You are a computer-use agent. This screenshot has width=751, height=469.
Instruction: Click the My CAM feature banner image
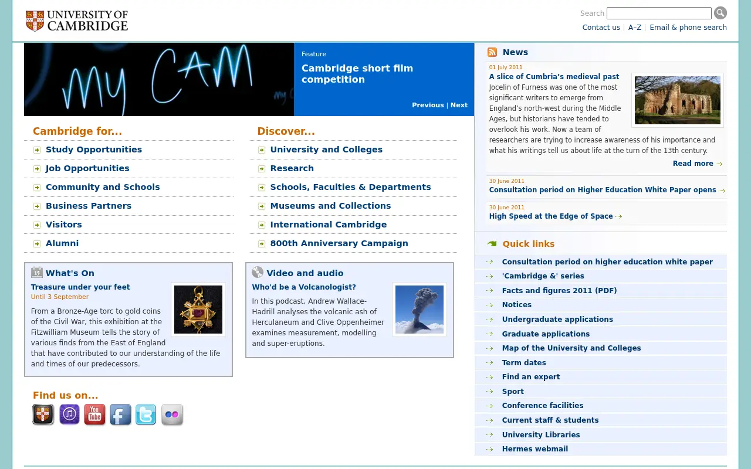[159, 79]
